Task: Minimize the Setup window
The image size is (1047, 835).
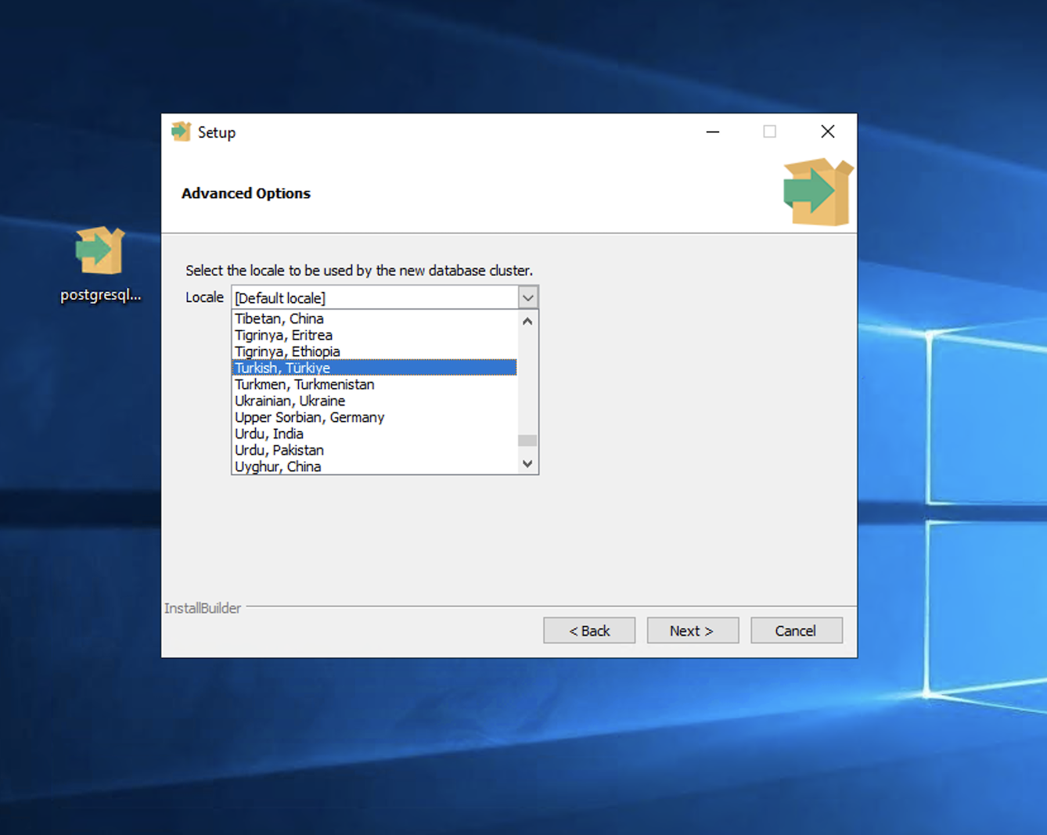Action: click(712, 131)
